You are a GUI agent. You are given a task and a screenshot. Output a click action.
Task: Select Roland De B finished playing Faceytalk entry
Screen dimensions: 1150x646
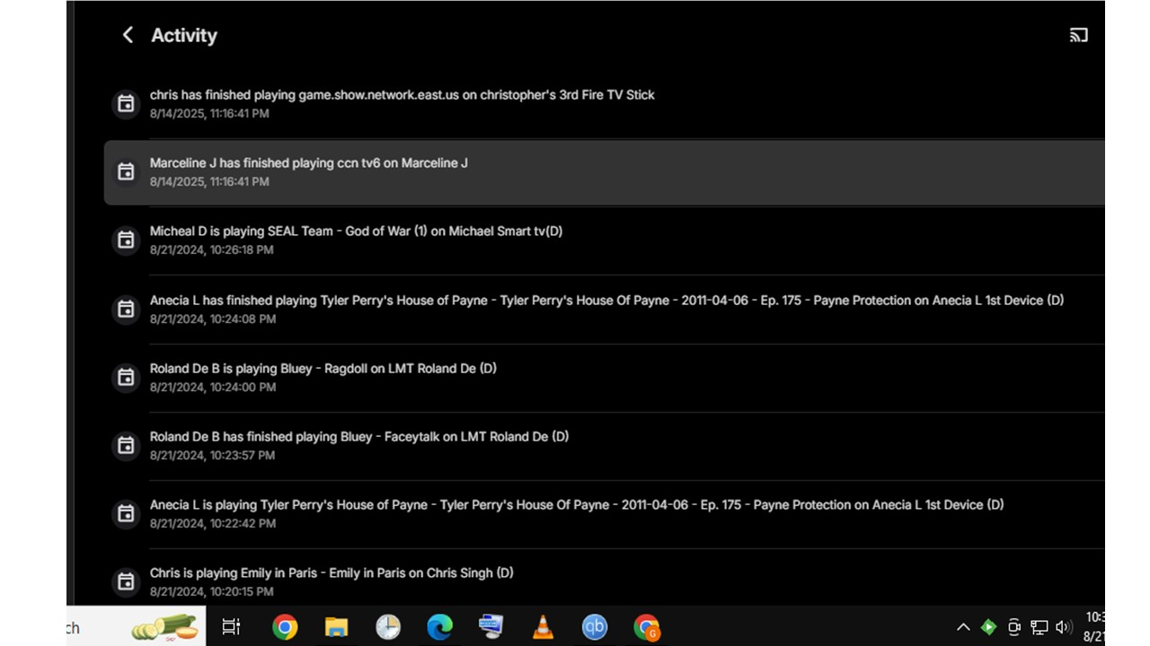tap(605, 446)
